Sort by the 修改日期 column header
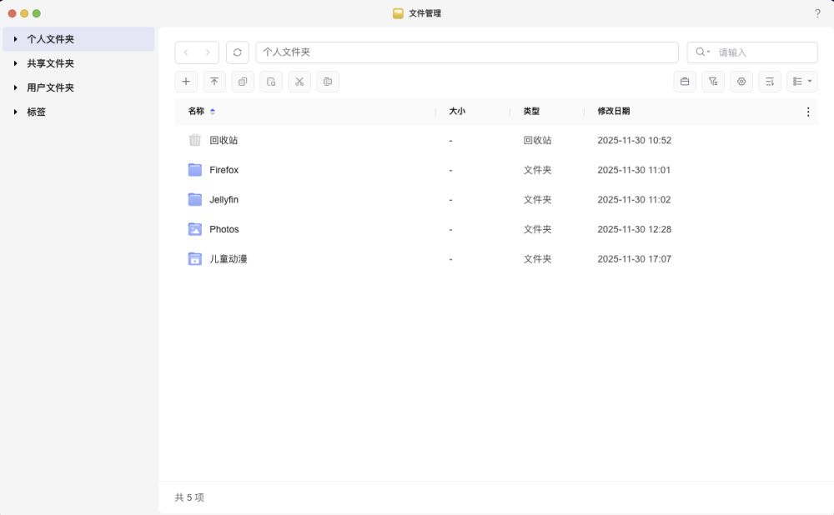The image size is (834, 515). coord(614,111)
